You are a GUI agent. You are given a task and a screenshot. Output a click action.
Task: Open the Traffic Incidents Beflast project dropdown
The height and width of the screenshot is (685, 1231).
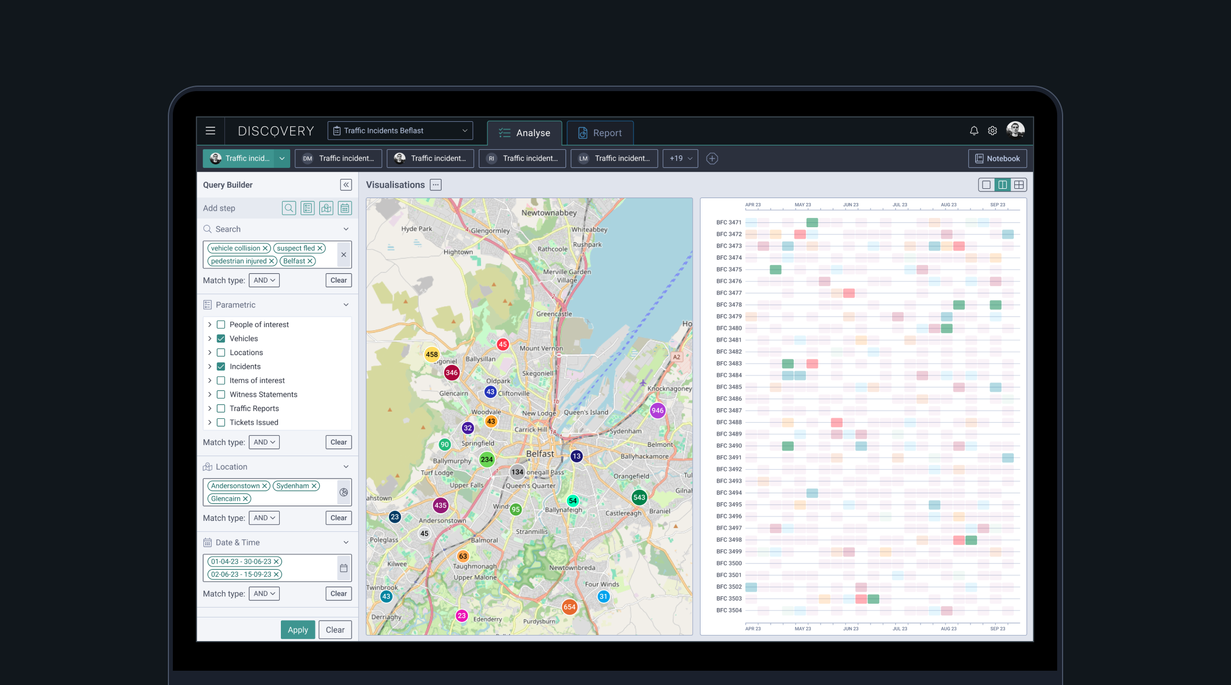(400, 131)
